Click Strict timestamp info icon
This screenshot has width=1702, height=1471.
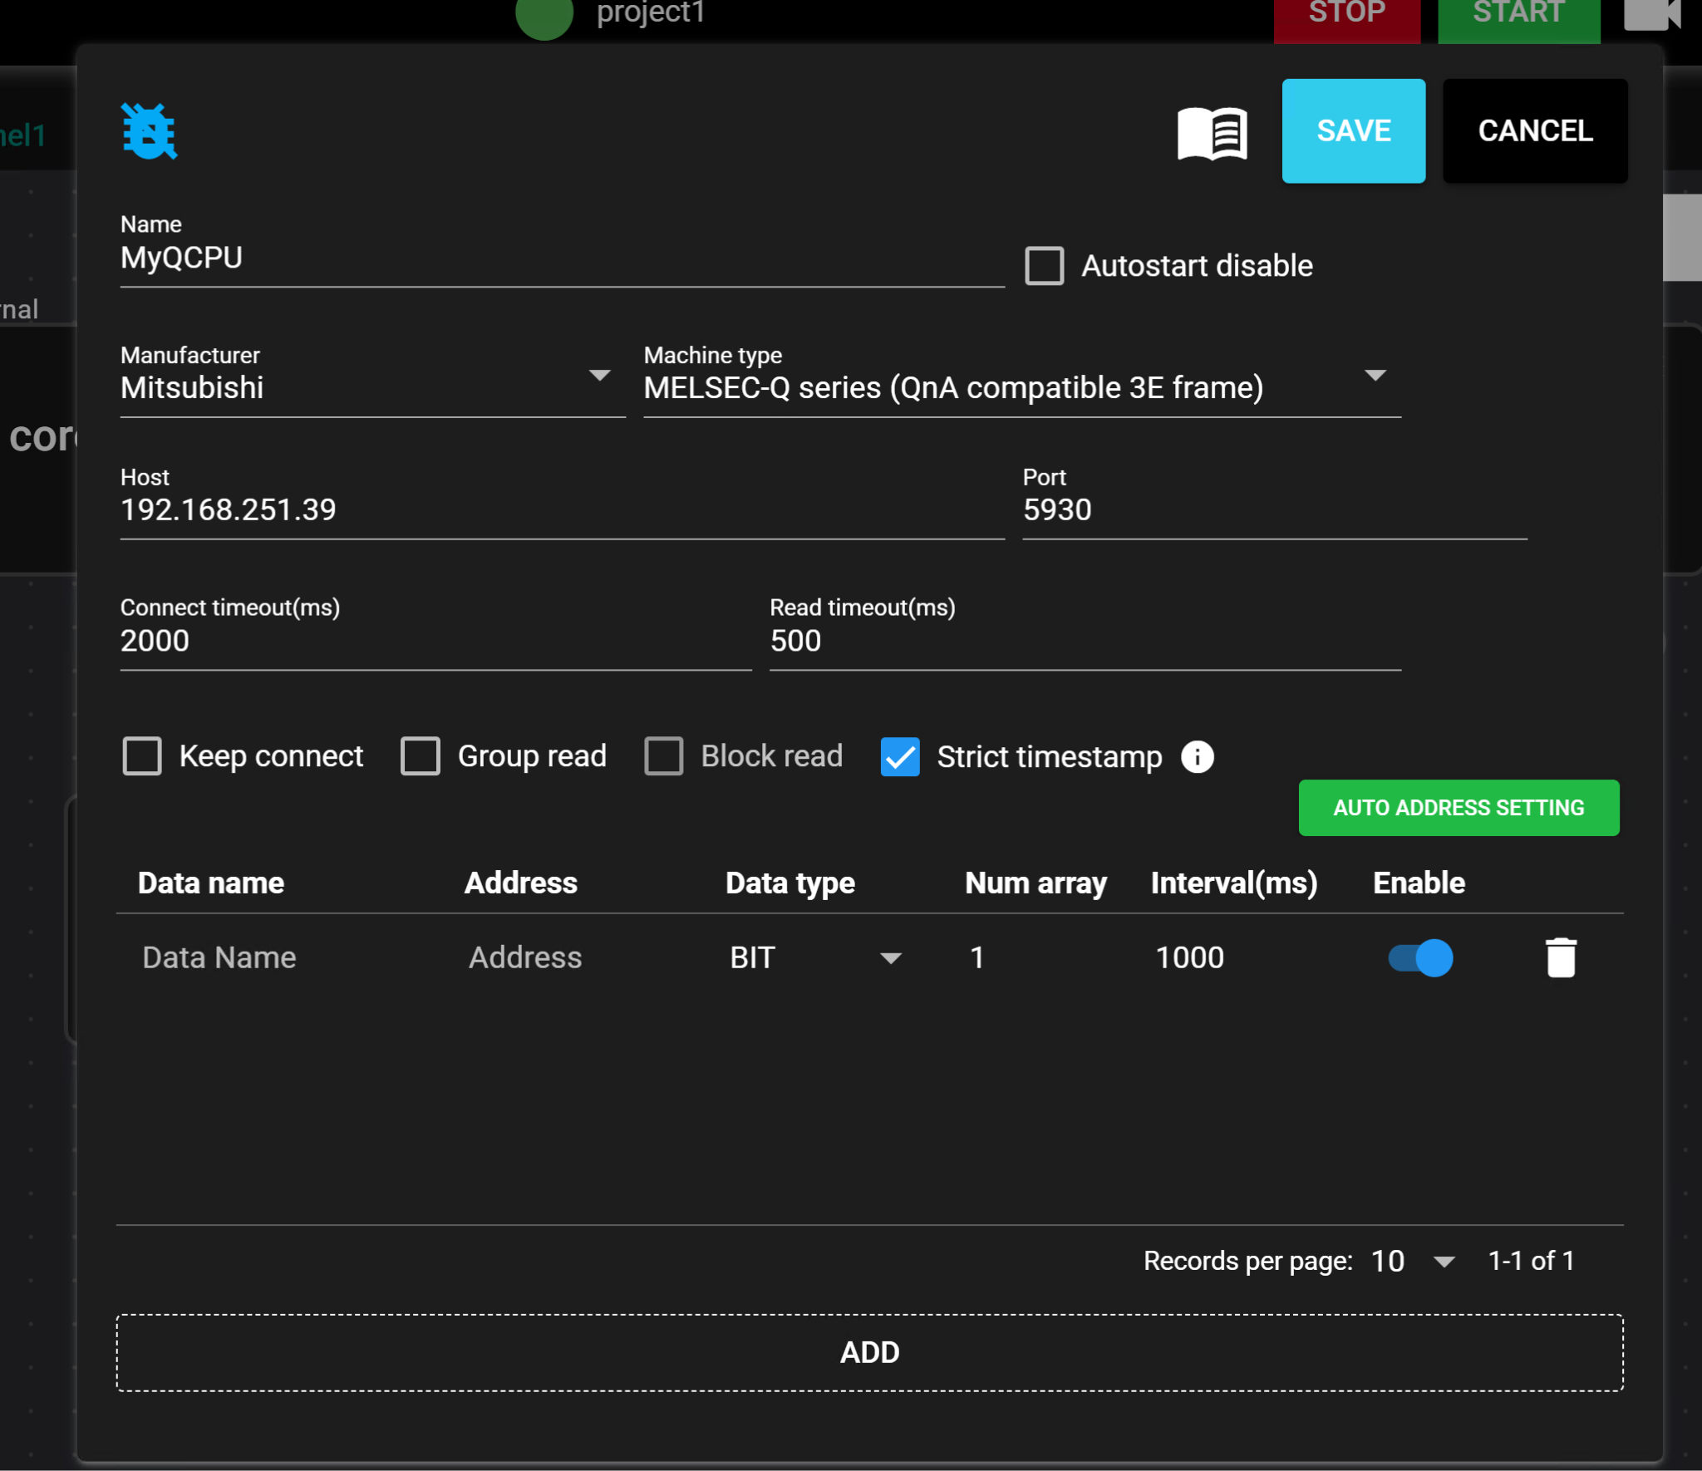1197,756
